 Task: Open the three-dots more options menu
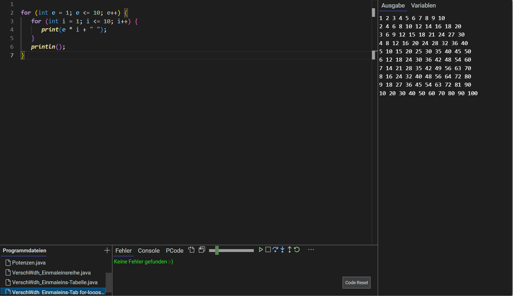[311, 249]
